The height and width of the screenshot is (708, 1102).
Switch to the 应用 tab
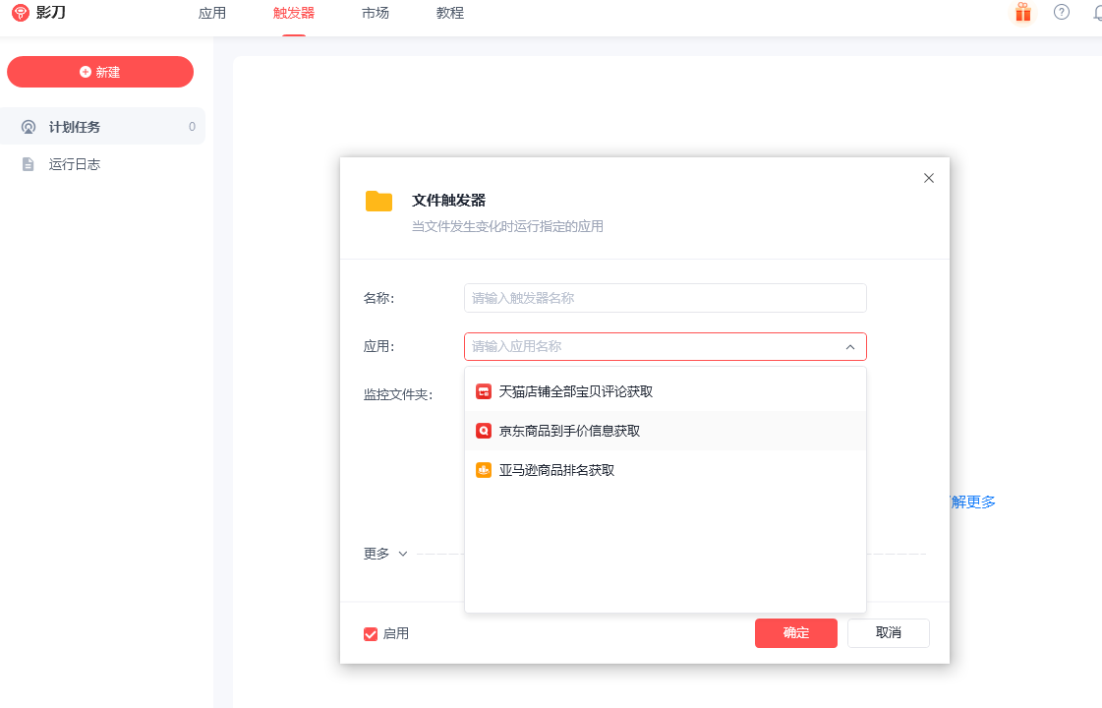[x=212, y=13]
